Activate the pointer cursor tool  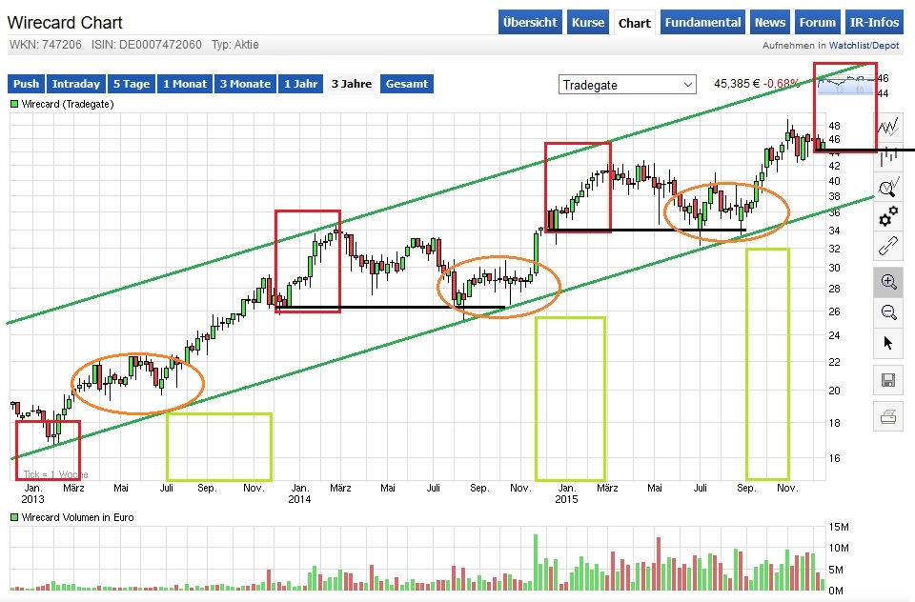click(x=887, y=343)
